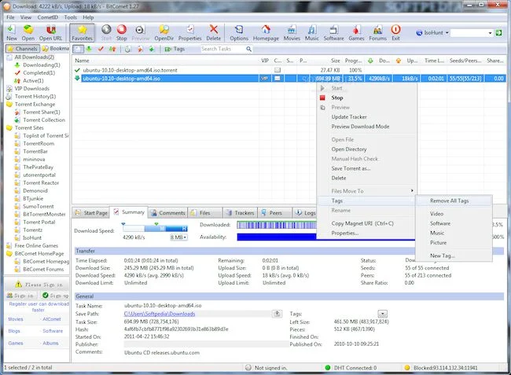511x375 pixels.
Task: Click the Albums link in sidebar
Action: 50,343
